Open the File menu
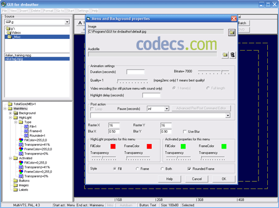 click(x=4, y=11)
